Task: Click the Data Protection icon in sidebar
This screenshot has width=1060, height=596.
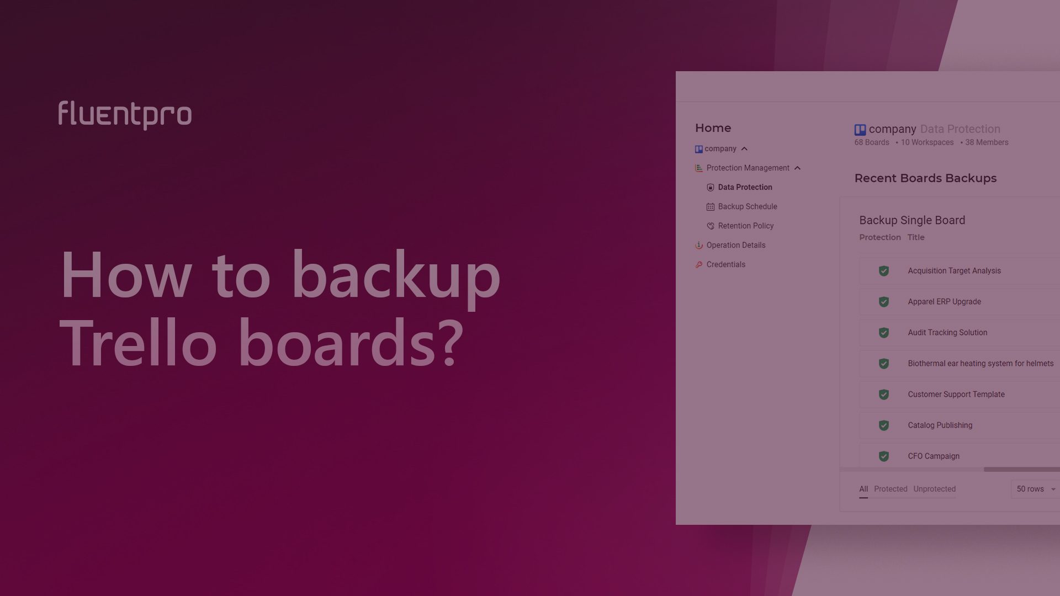Action: 711,188
